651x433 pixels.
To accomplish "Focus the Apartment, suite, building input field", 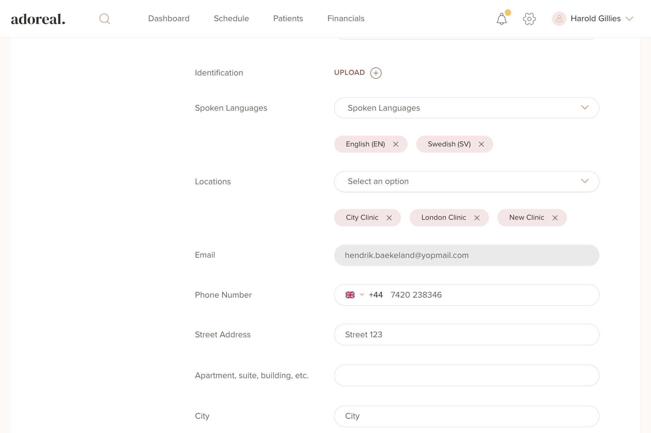I will click(466, 375).
